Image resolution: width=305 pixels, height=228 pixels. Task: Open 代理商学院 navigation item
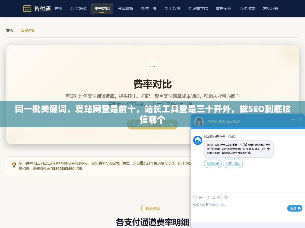pyautogui.click(x=198, y=9)
